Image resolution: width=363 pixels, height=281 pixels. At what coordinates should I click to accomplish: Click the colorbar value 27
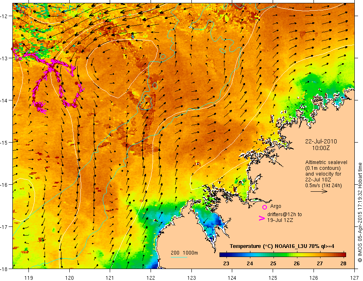point(320,263)
